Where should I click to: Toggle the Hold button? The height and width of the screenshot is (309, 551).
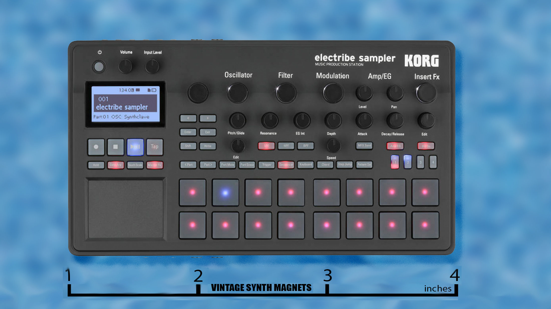96,165
